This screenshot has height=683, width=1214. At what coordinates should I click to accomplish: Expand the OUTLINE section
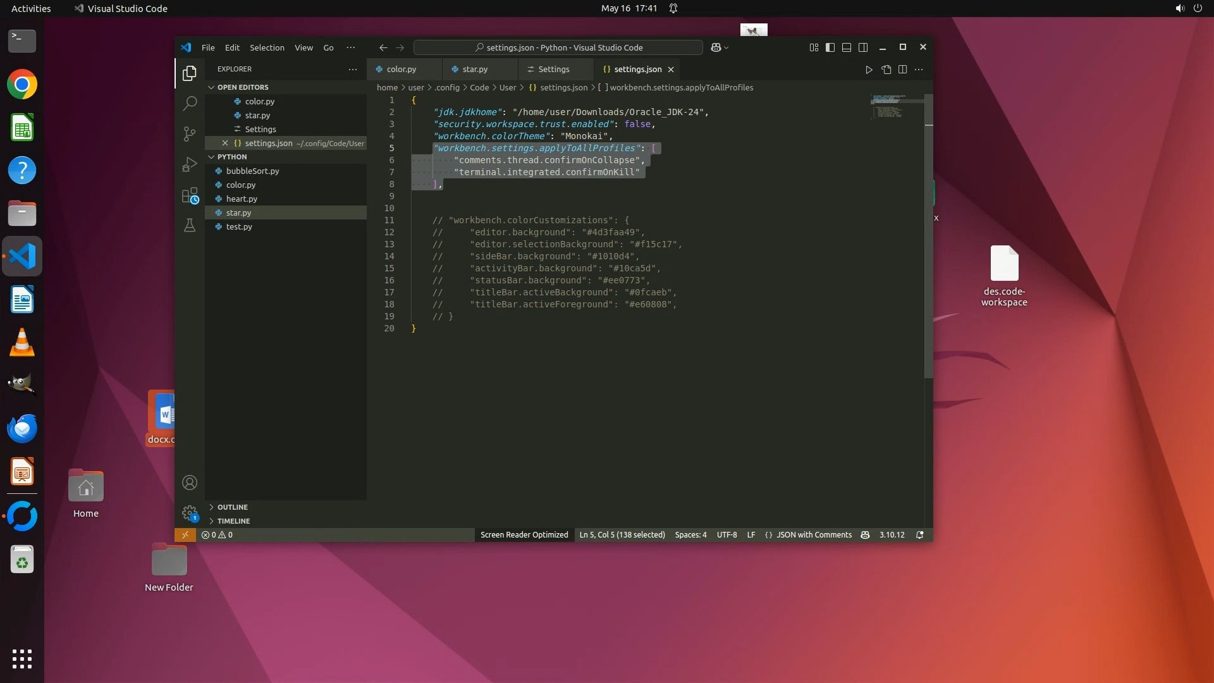tap(233, 507)
